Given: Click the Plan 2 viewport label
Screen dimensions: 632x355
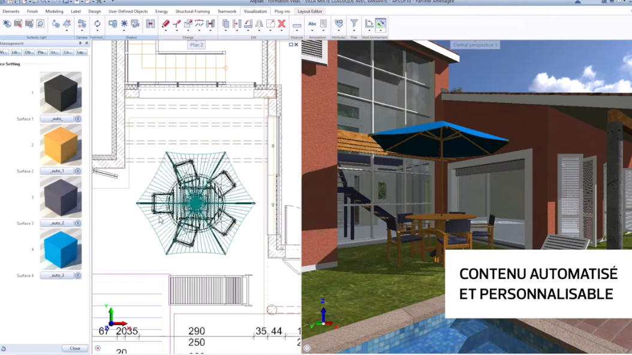Looking at the screenshot, I should tap(196, 44).
